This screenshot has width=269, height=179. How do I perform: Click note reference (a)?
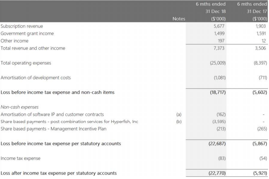(179, 114)
